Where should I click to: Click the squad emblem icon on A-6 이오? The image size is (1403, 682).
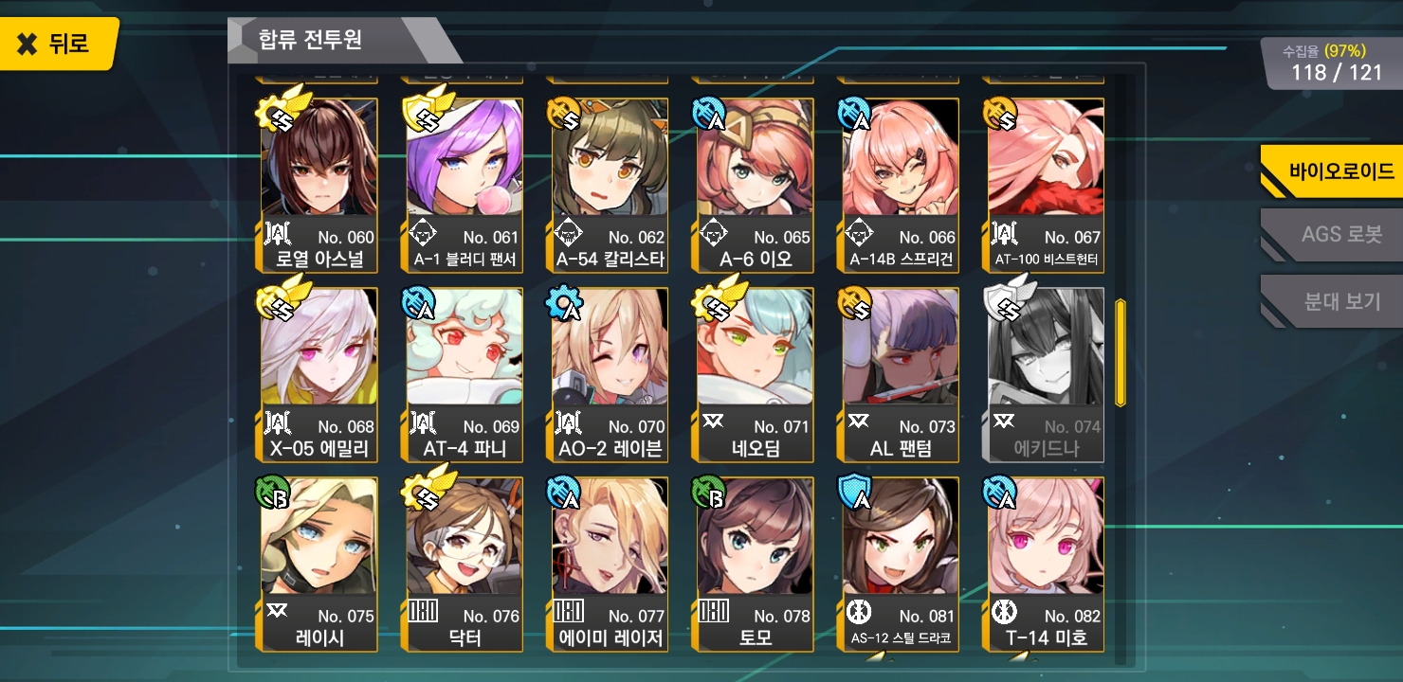[x=712, y=231]
